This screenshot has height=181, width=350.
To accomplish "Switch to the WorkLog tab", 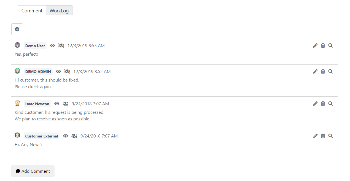I will click(x=59, y=11).
